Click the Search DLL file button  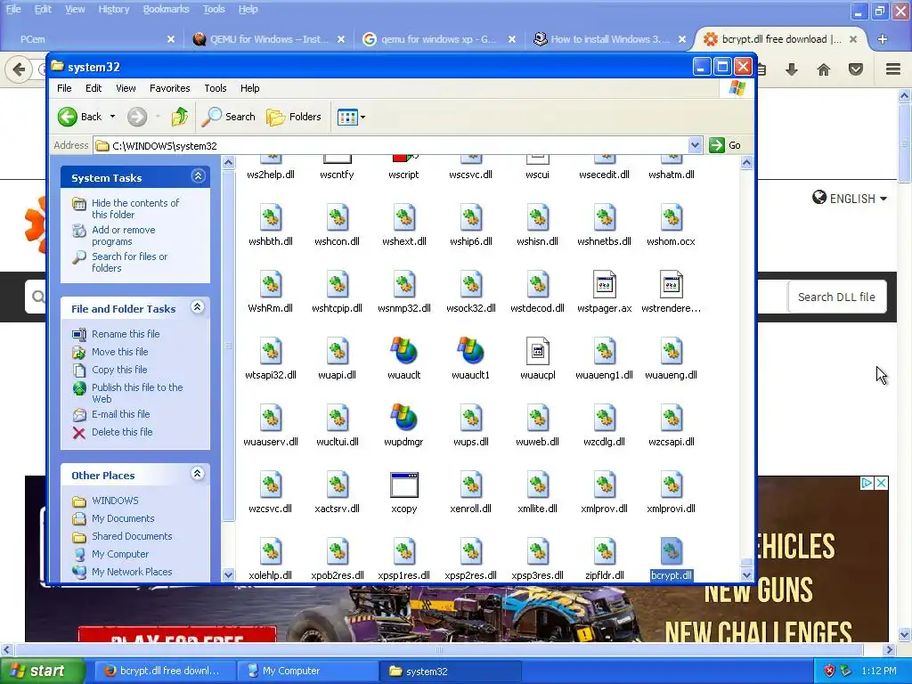point(836,297)
